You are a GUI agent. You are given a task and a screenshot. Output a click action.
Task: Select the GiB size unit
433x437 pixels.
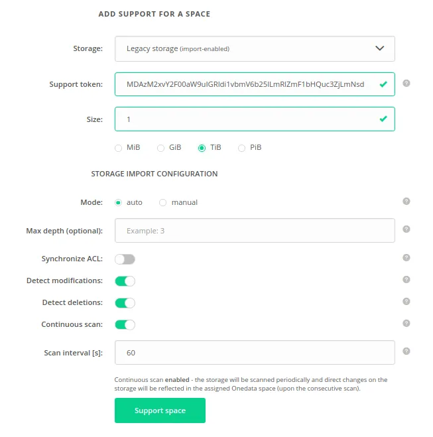(x=161, y=148)
